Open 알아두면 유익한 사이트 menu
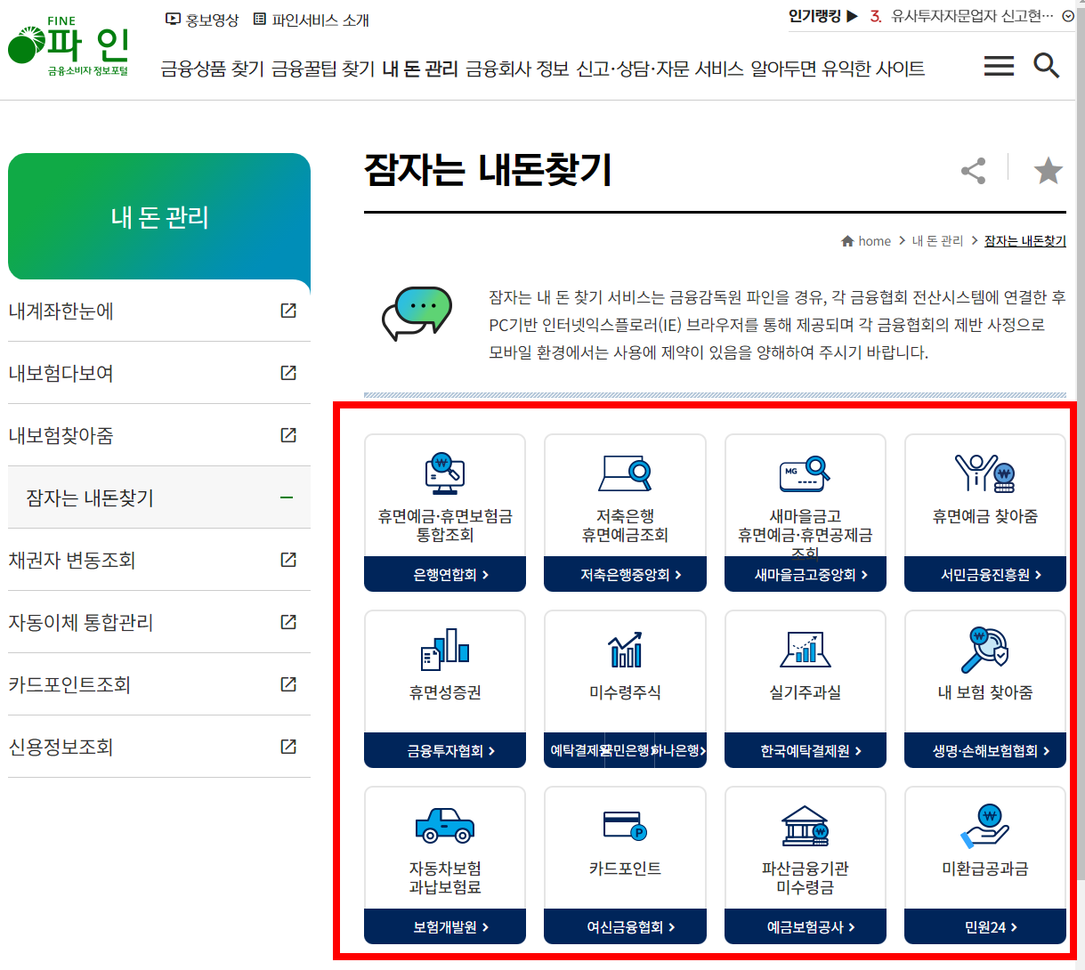Screen dimensions: 1085x970 838,69
